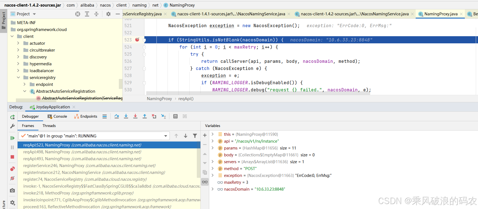478x209 pixels.
Task: Click the Rerun JoydayApplication icon
Action: click(12, 117)
